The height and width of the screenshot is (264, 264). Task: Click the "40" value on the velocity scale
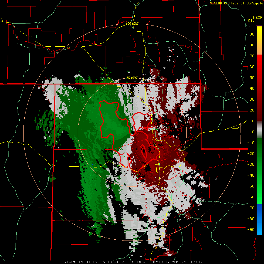click(x=252, y=89)
